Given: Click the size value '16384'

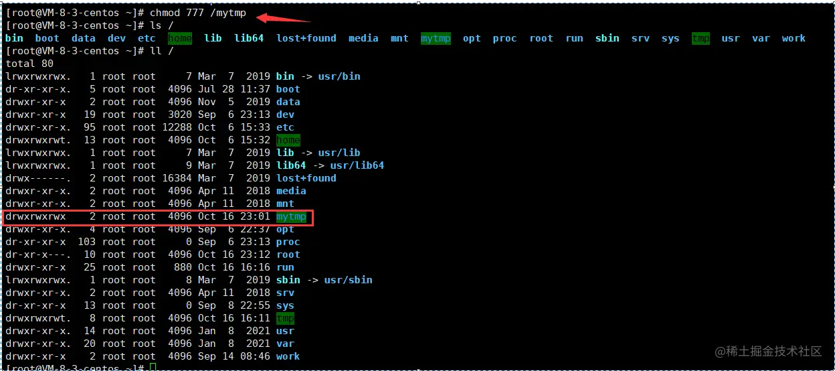Looking at the screenshot, I should pyautogui.click(x=177, y=178).
